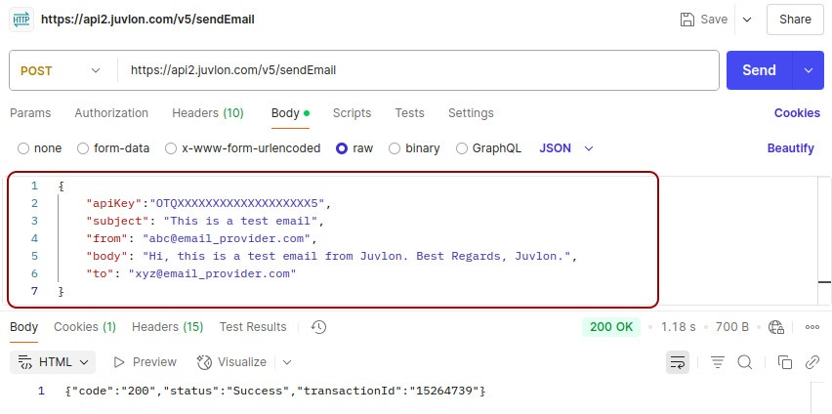Open the Params tab
Image resolution: width=832 pixels, height=414 pixels.
tap(31, 113)
